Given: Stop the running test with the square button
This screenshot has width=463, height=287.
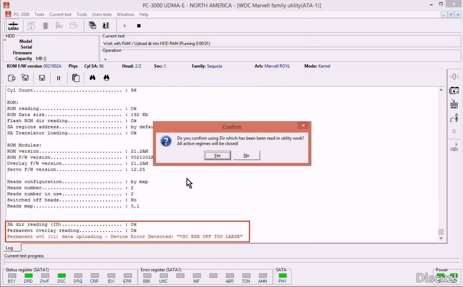Looking at the screenshot, I should (139, 26).
